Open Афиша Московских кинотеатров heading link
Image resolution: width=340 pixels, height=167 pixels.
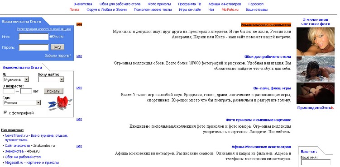[x=261, y=147]
